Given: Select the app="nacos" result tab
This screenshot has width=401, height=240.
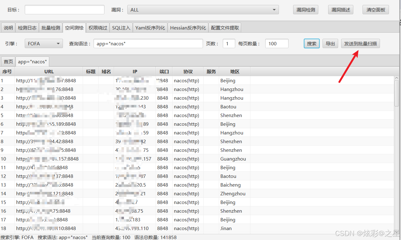Looking at the screenshot, I should click(x=32, y=61).
